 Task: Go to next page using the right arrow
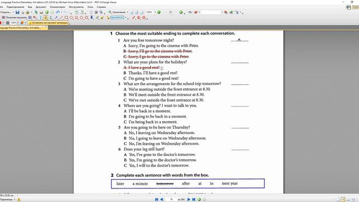[188, 200]
